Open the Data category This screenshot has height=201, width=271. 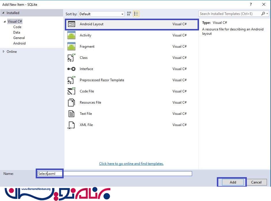17,32
